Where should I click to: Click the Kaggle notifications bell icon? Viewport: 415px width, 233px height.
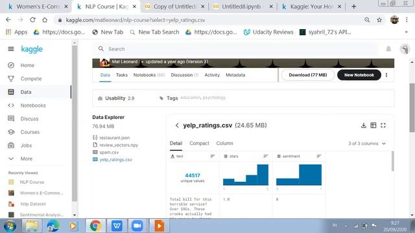coord(388,49)
